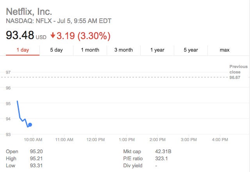
Task: Open the 1 month chart range
Action: pos(90,50)
